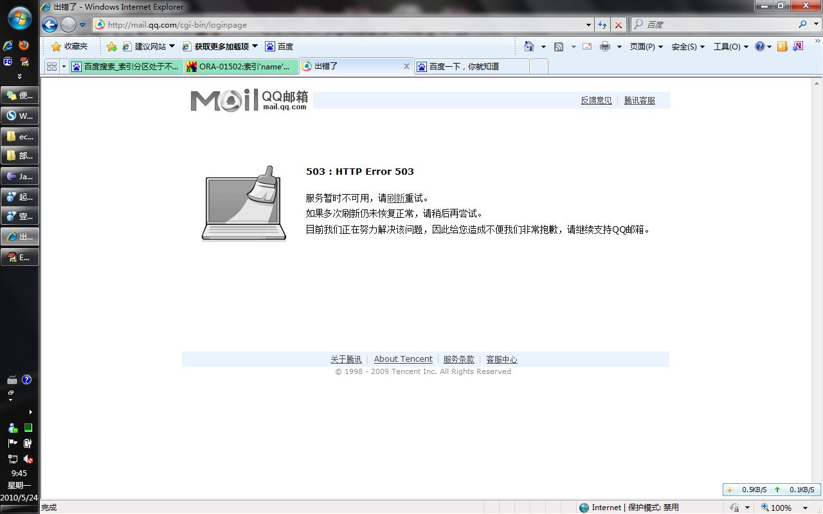Click the orange Research toolbar icon

pyautogui.click(x=782, y=46)
